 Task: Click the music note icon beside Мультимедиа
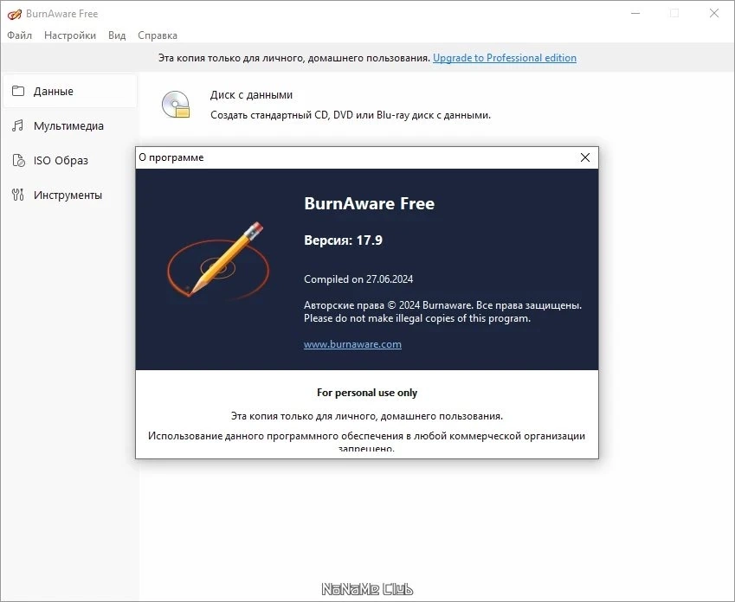18,125
